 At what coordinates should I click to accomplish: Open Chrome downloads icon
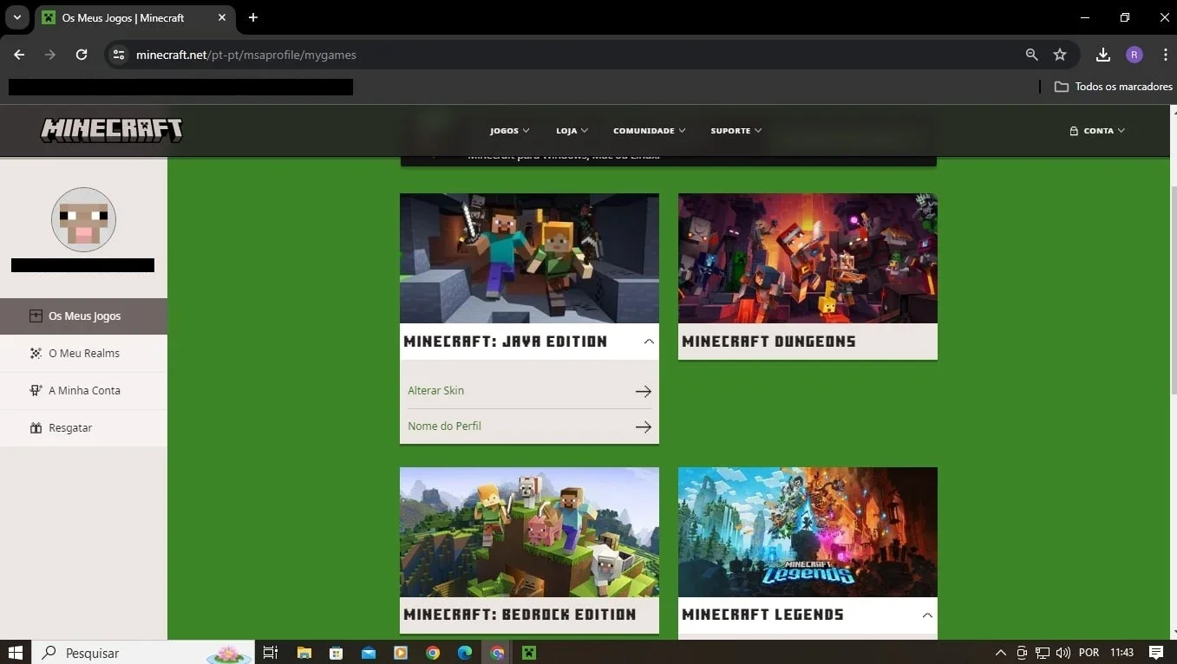1102,55
